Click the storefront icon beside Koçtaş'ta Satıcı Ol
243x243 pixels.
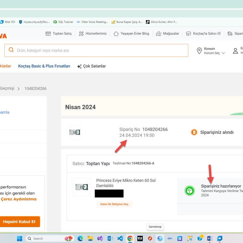pyautogui.click(x=189, y=34)
